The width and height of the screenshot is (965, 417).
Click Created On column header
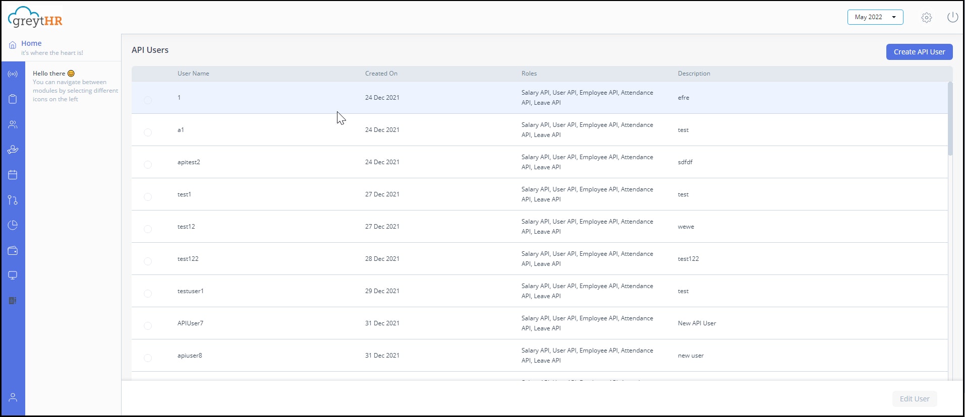click(x=381, y=74)
